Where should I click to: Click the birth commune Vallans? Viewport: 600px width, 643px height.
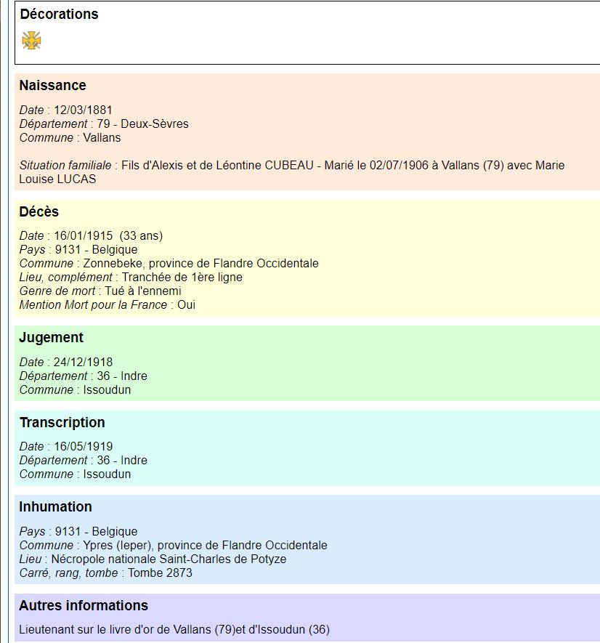(x=102, y=137)
